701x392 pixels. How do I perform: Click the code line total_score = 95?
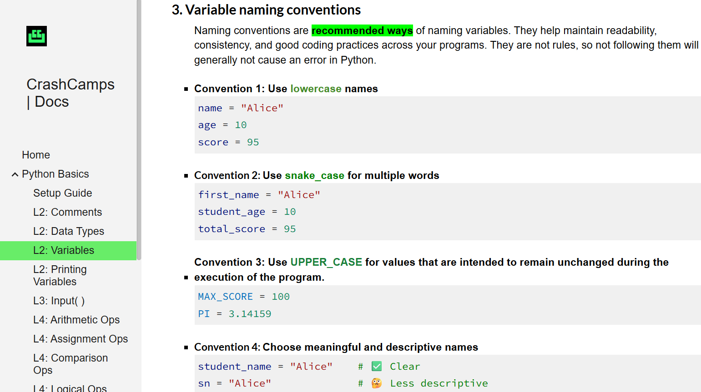[x=247, y=229]
